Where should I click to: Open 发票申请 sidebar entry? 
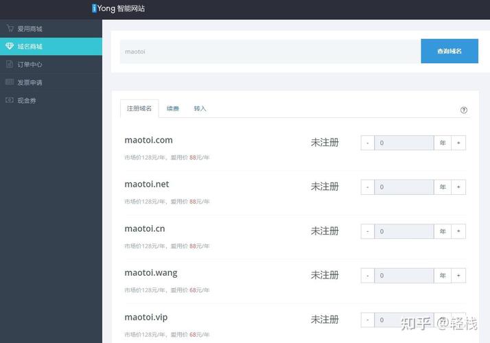[51, 82]
